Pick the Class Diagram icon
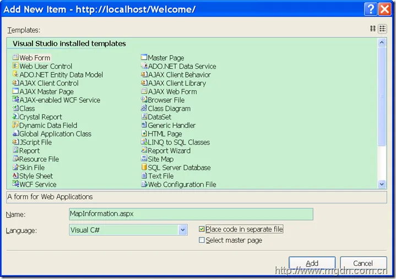This screenshot has width=396, height=279. [144, 108]
